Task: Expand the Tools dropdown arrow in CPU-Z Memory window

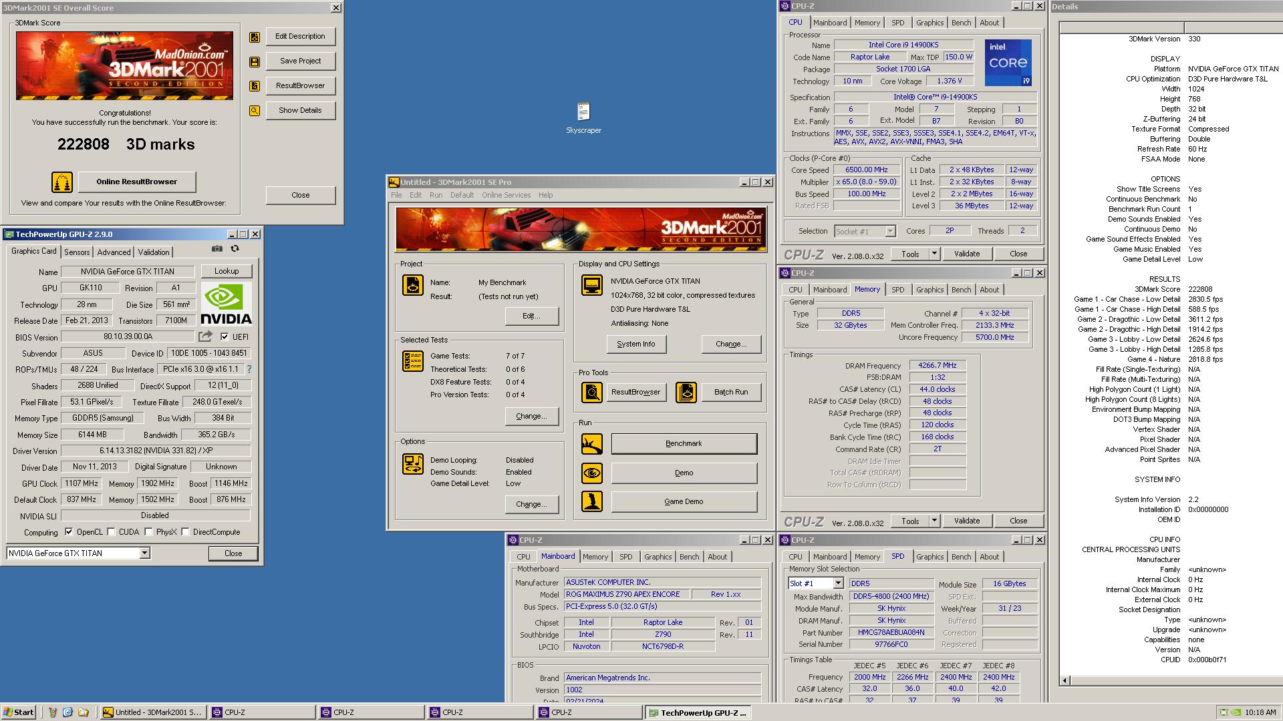Action: [934, 521]
